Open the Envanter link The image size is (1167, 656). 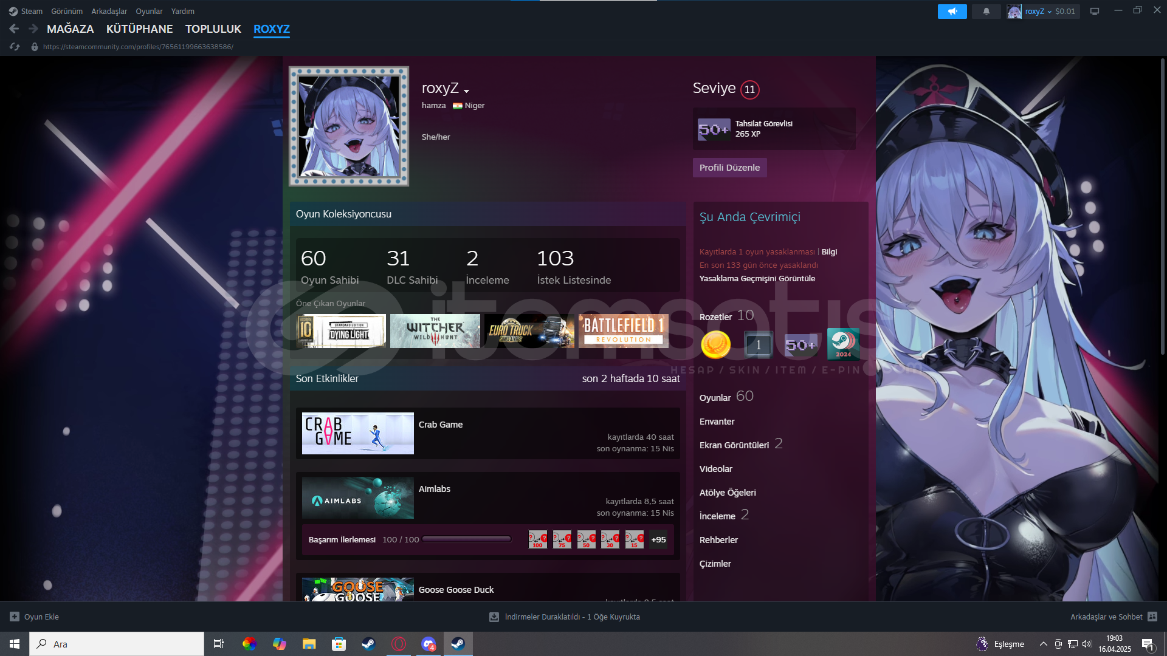(717, 422)
